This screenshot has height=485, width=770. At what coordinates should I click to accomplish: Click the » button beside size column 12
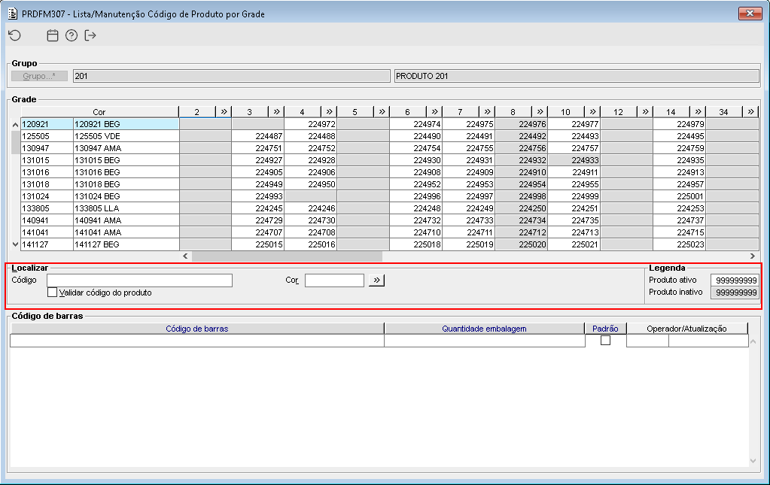point(645,112)
